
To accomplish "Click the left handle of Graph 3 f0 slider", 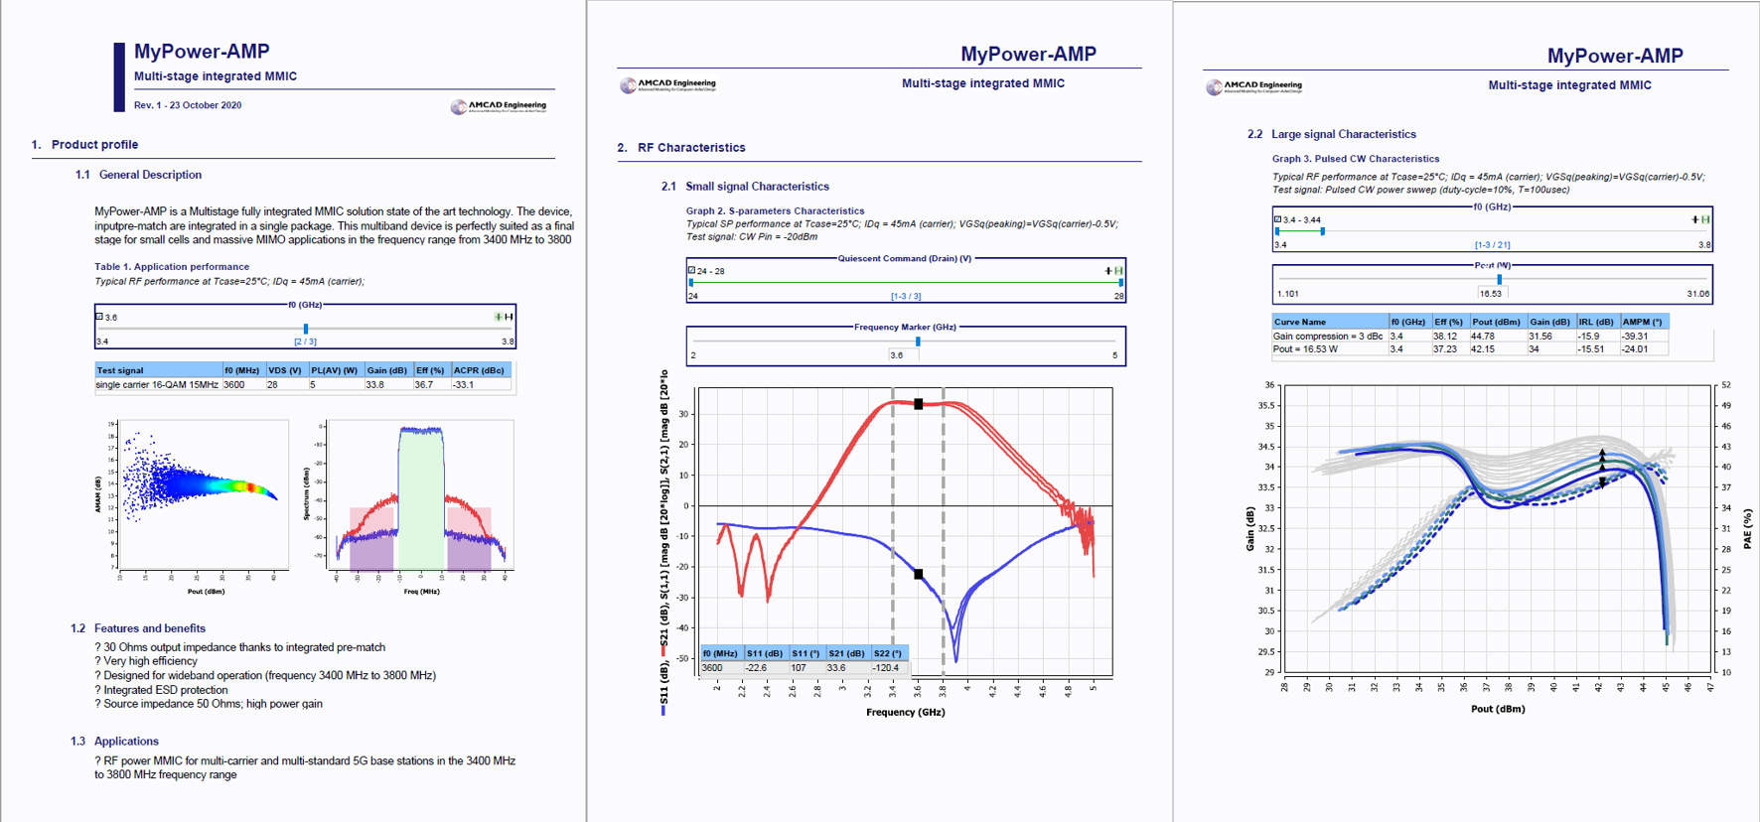I will coord(1277,231).
